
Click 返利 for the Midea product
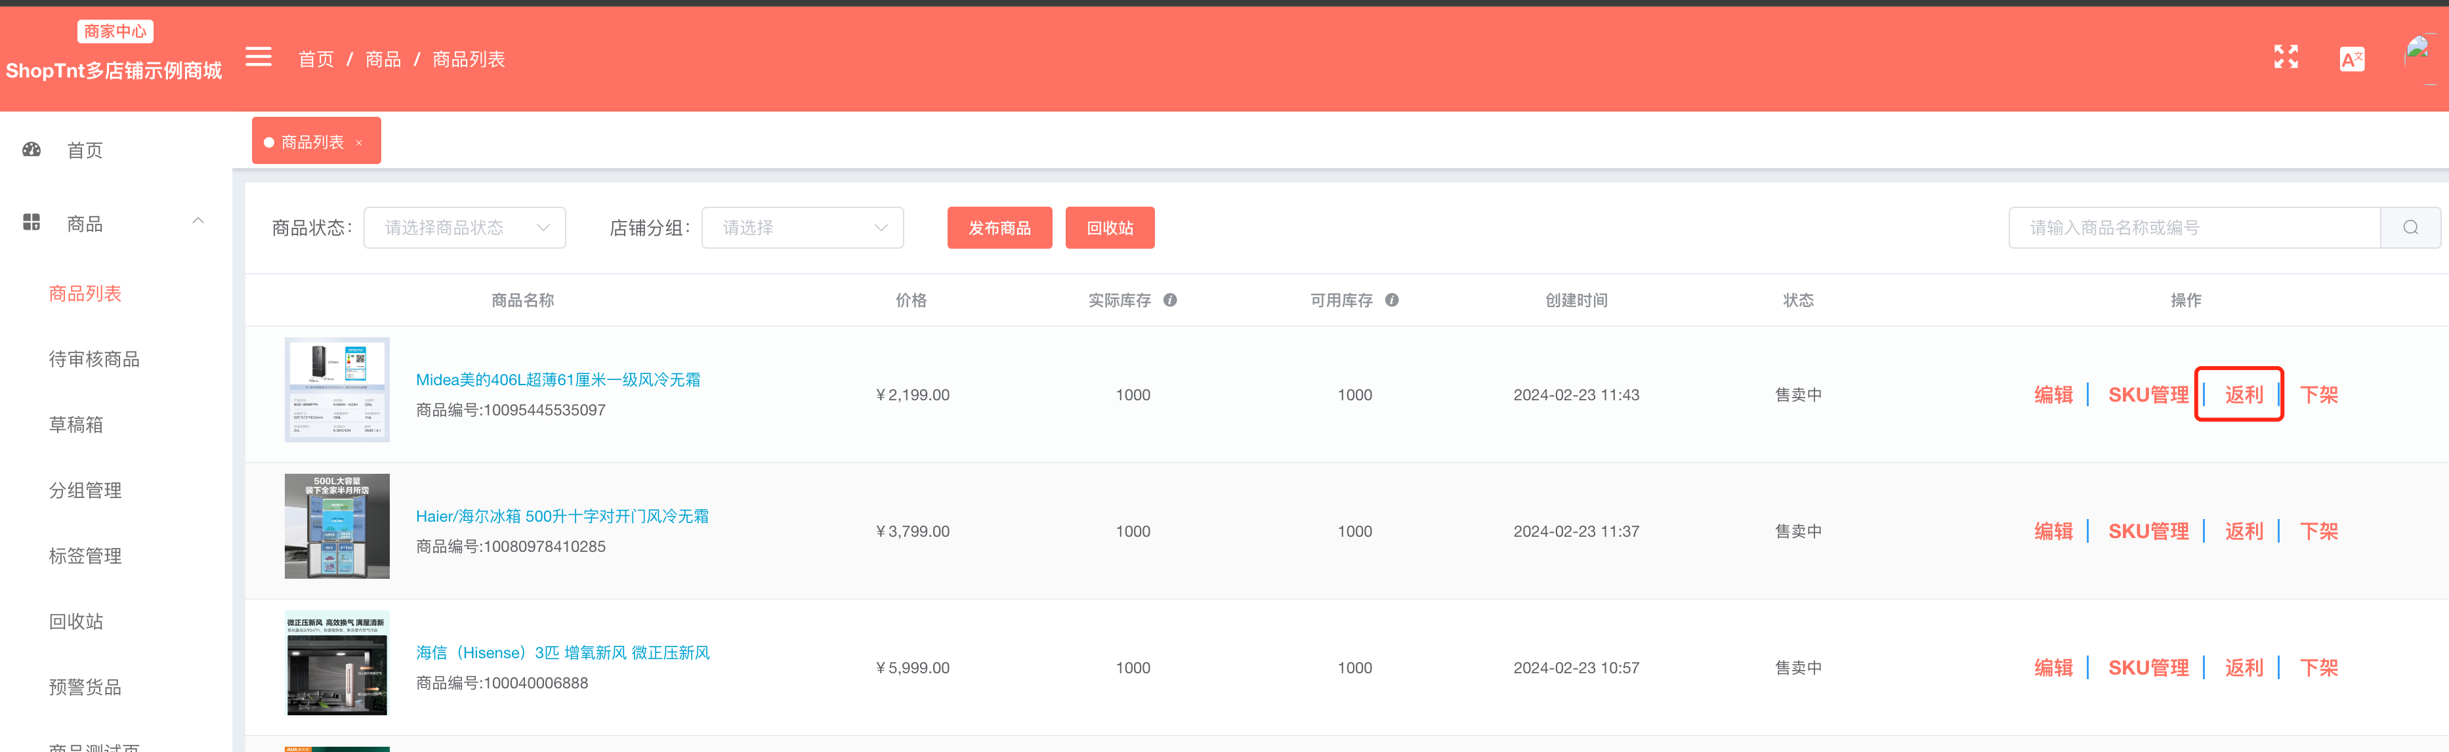pyautogui.click(x=2244, y=394)
